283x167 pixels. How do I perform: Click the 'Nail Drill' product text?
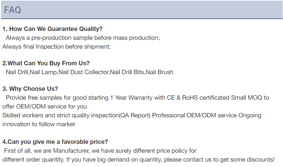(17, 72)
